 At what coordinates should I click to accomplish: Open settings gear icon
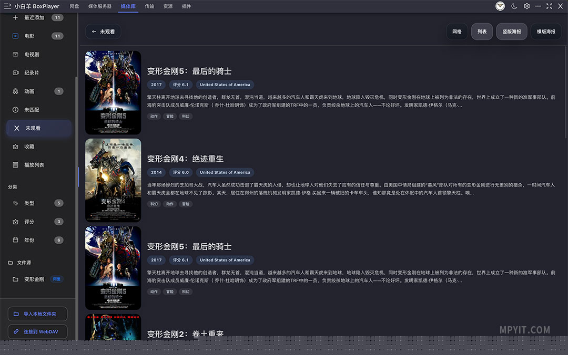[526, 6]
